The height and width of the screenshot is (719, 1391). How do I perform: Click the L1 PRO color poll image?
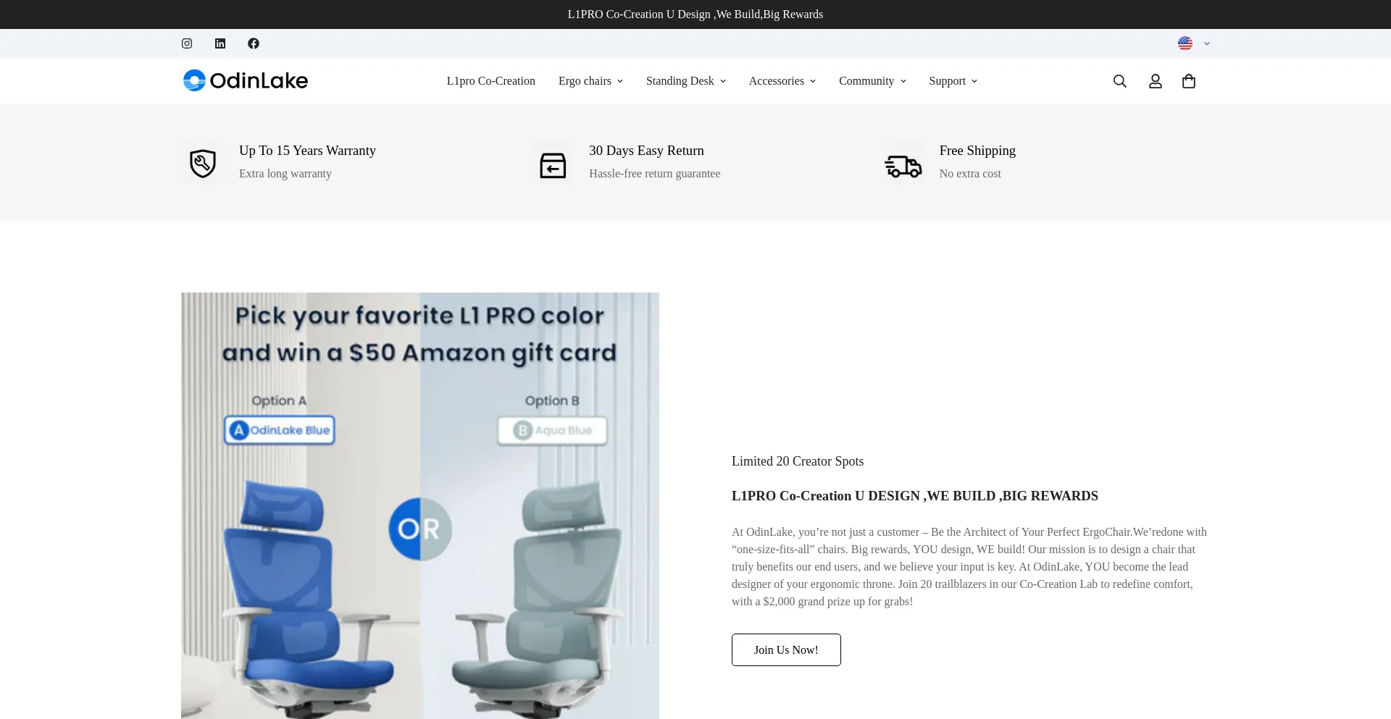point(420,505)
